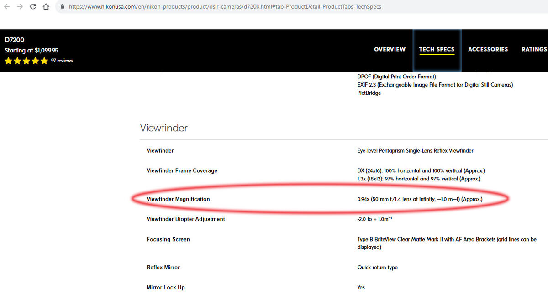The width and height of the screenshot is (548, 299).
Task: Click the five-star rating display
Action: 26,61
